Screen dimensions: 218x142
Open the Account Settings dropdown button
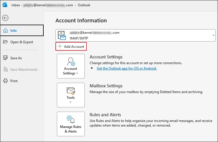(x=71, y=66)
